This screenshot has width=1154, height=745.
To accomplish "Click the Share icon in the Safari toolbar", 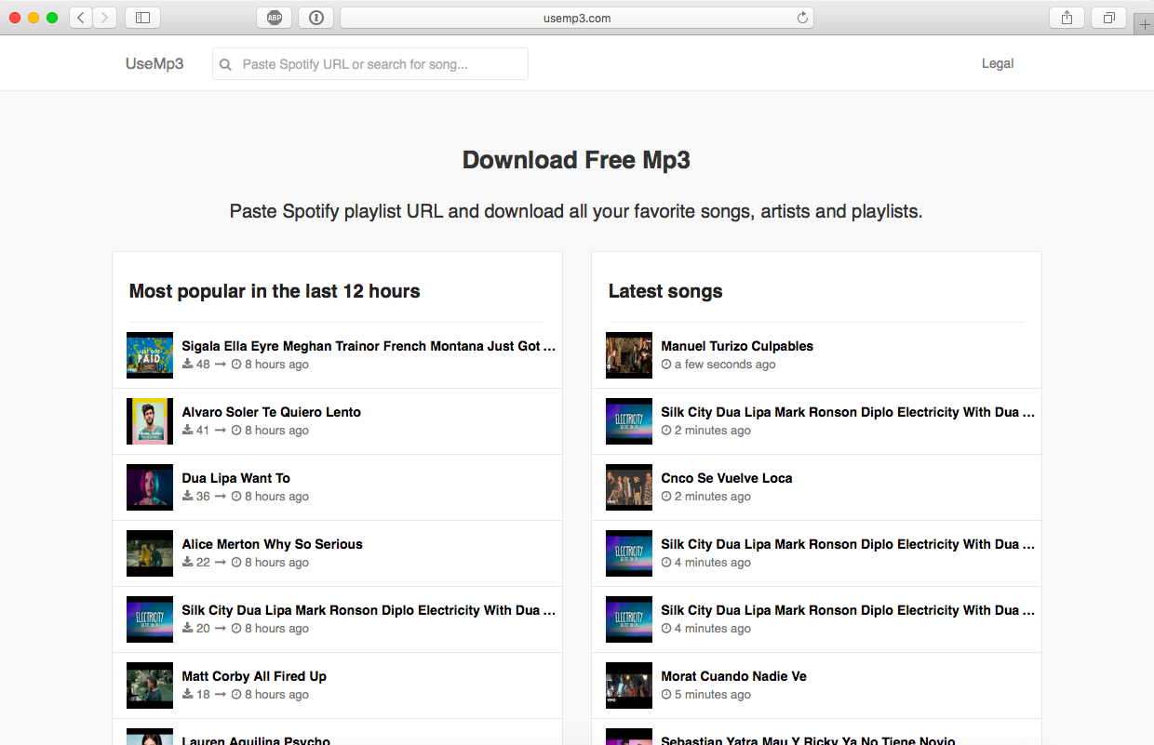I will (1067, 17).
